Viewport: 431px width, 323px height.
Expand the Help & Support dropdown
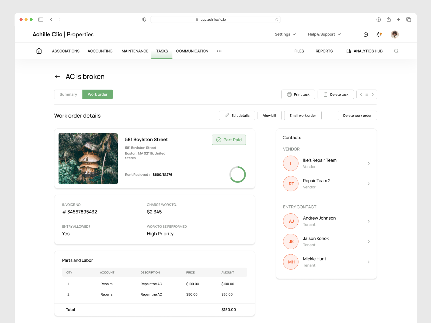pos(324,34)
